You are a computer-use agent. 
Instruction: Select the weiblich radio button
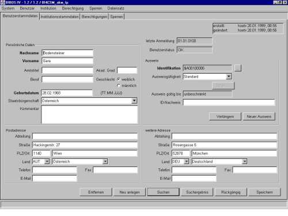(x=119, y=79)
